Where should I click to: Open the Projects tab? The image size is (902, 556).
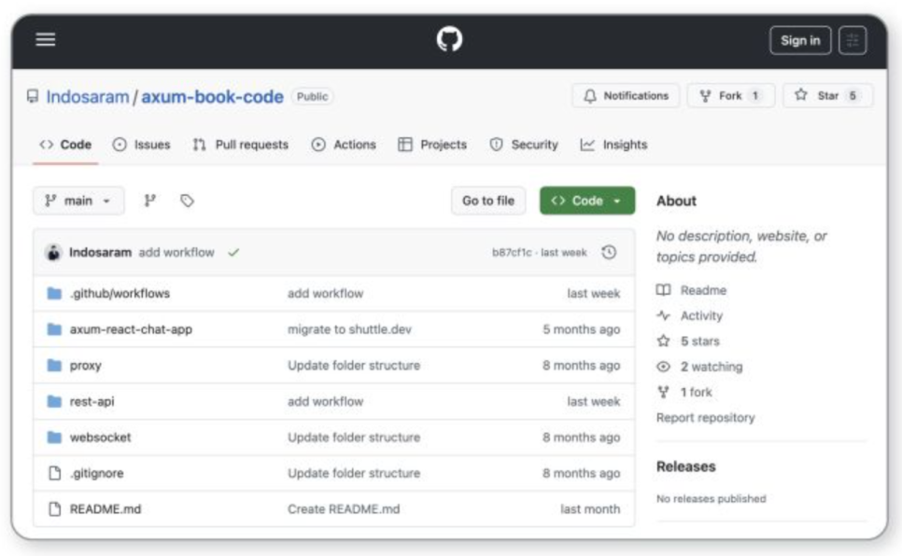coord(432,145)
